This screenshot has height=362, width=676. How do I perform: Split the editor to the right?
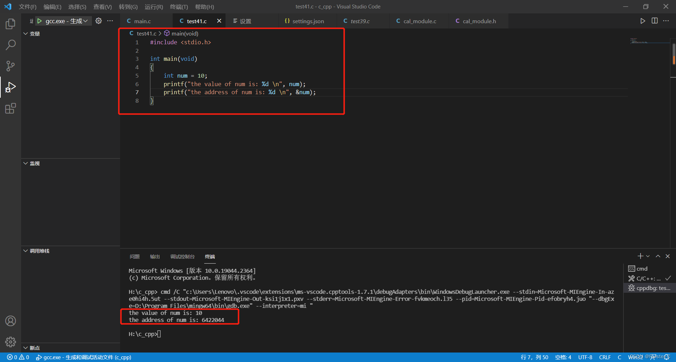(655, 21)
